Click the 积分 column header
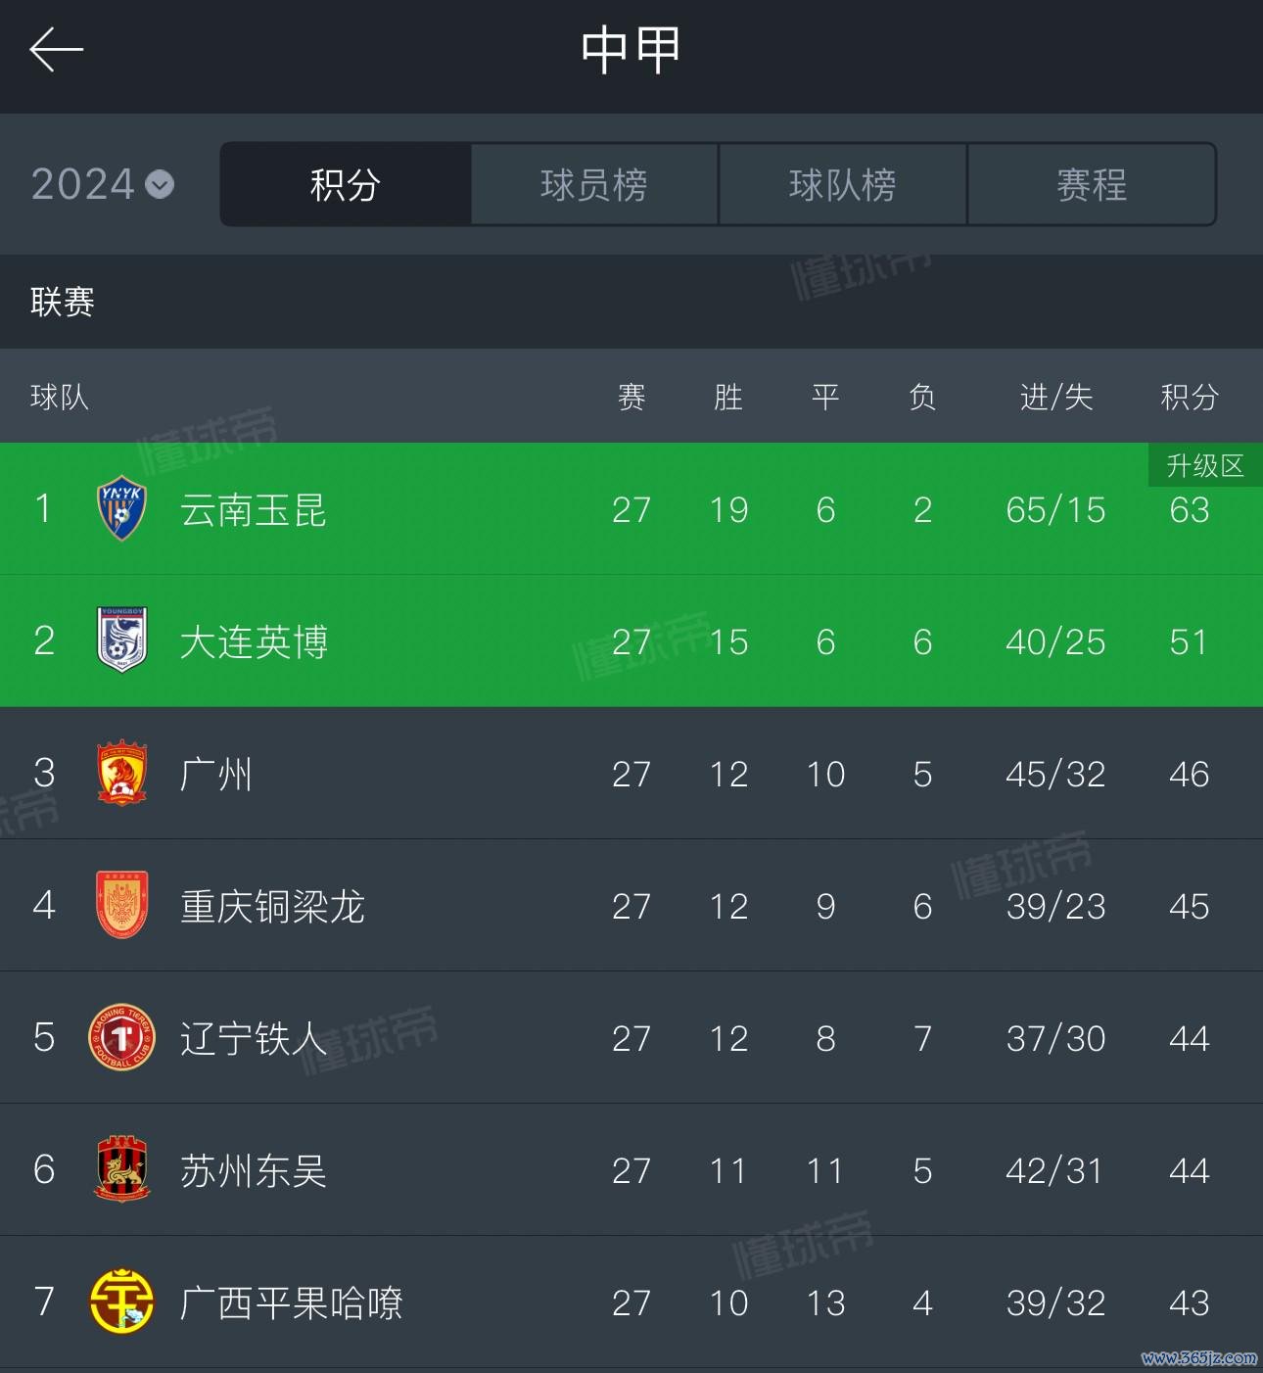Viewport: 1263px width, 1373px height. pos(1189,397)
